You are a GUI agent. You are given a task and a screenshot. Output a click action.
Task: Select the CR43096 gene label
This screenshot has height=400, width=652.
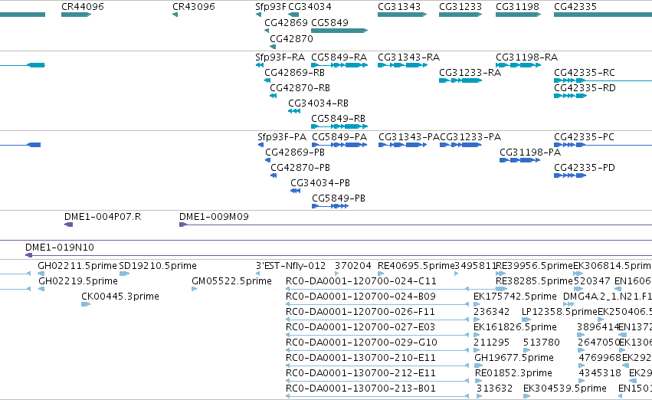pos(193,7)
